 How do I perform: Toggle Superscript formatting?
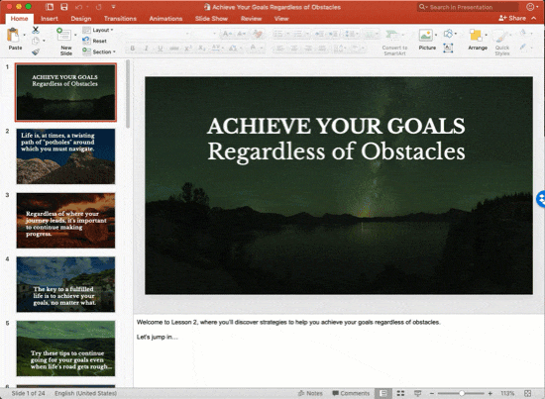click(x=188, y=49)
